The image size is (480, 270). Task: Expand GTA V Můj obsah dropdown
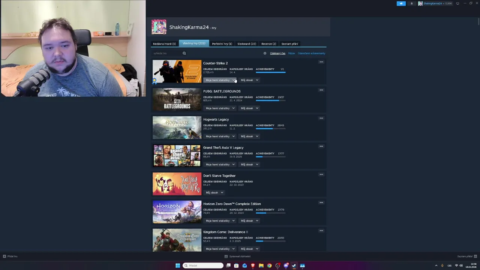pyautogui.click(x=249, y=164)
